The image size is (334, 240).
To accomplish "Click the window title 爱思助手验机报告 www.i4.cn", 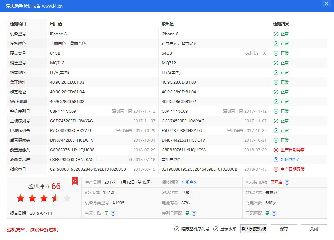I will (34, 6).
